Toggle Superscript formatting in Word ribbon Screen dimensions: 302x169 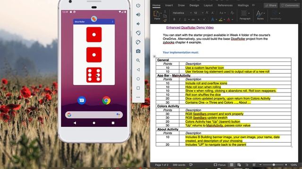204,19
